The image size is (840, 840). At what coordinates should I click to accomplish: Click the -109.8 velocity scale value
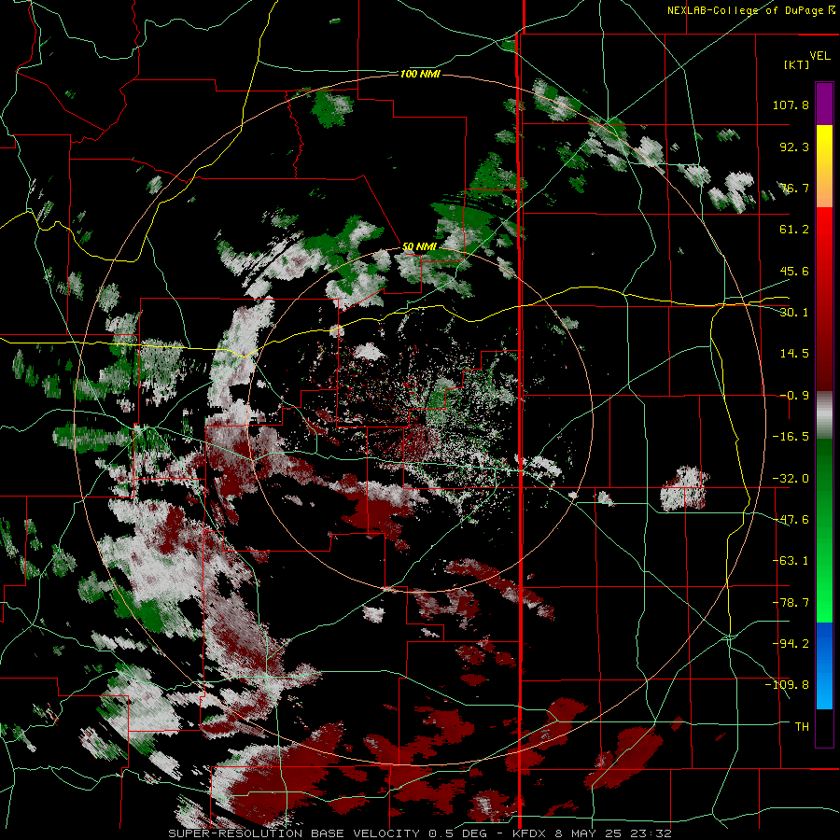787,685
